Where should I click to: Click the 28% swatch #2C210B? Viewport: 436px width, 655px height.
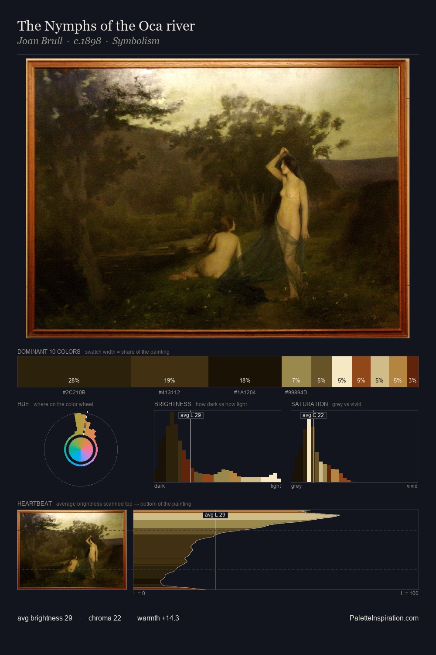[74, 372]
